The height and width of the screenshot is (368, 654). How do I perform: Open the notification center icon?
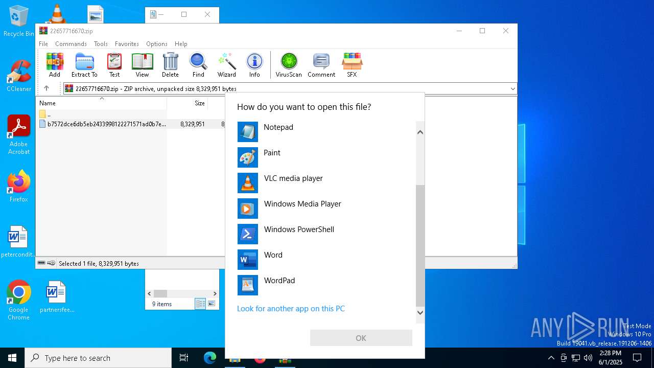637,358
